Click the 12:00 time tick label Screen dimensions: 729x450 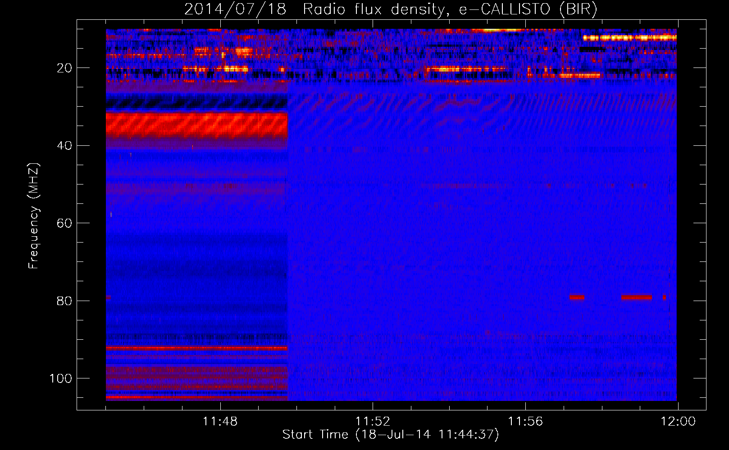click(678, 422)
